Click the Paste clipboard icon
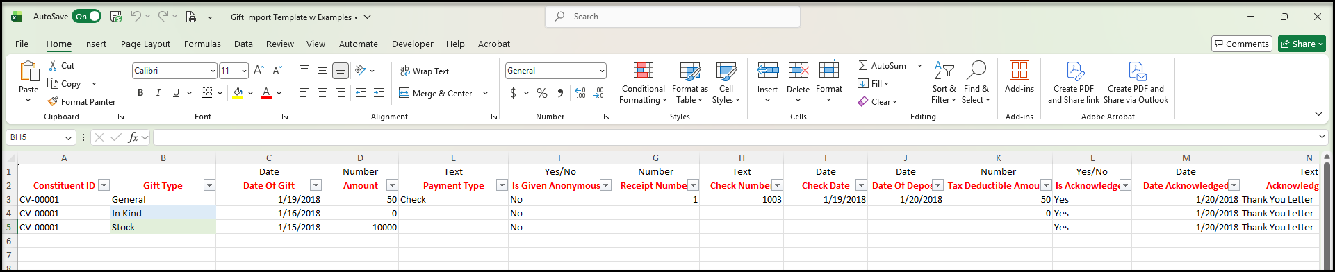 coord(28,71)
